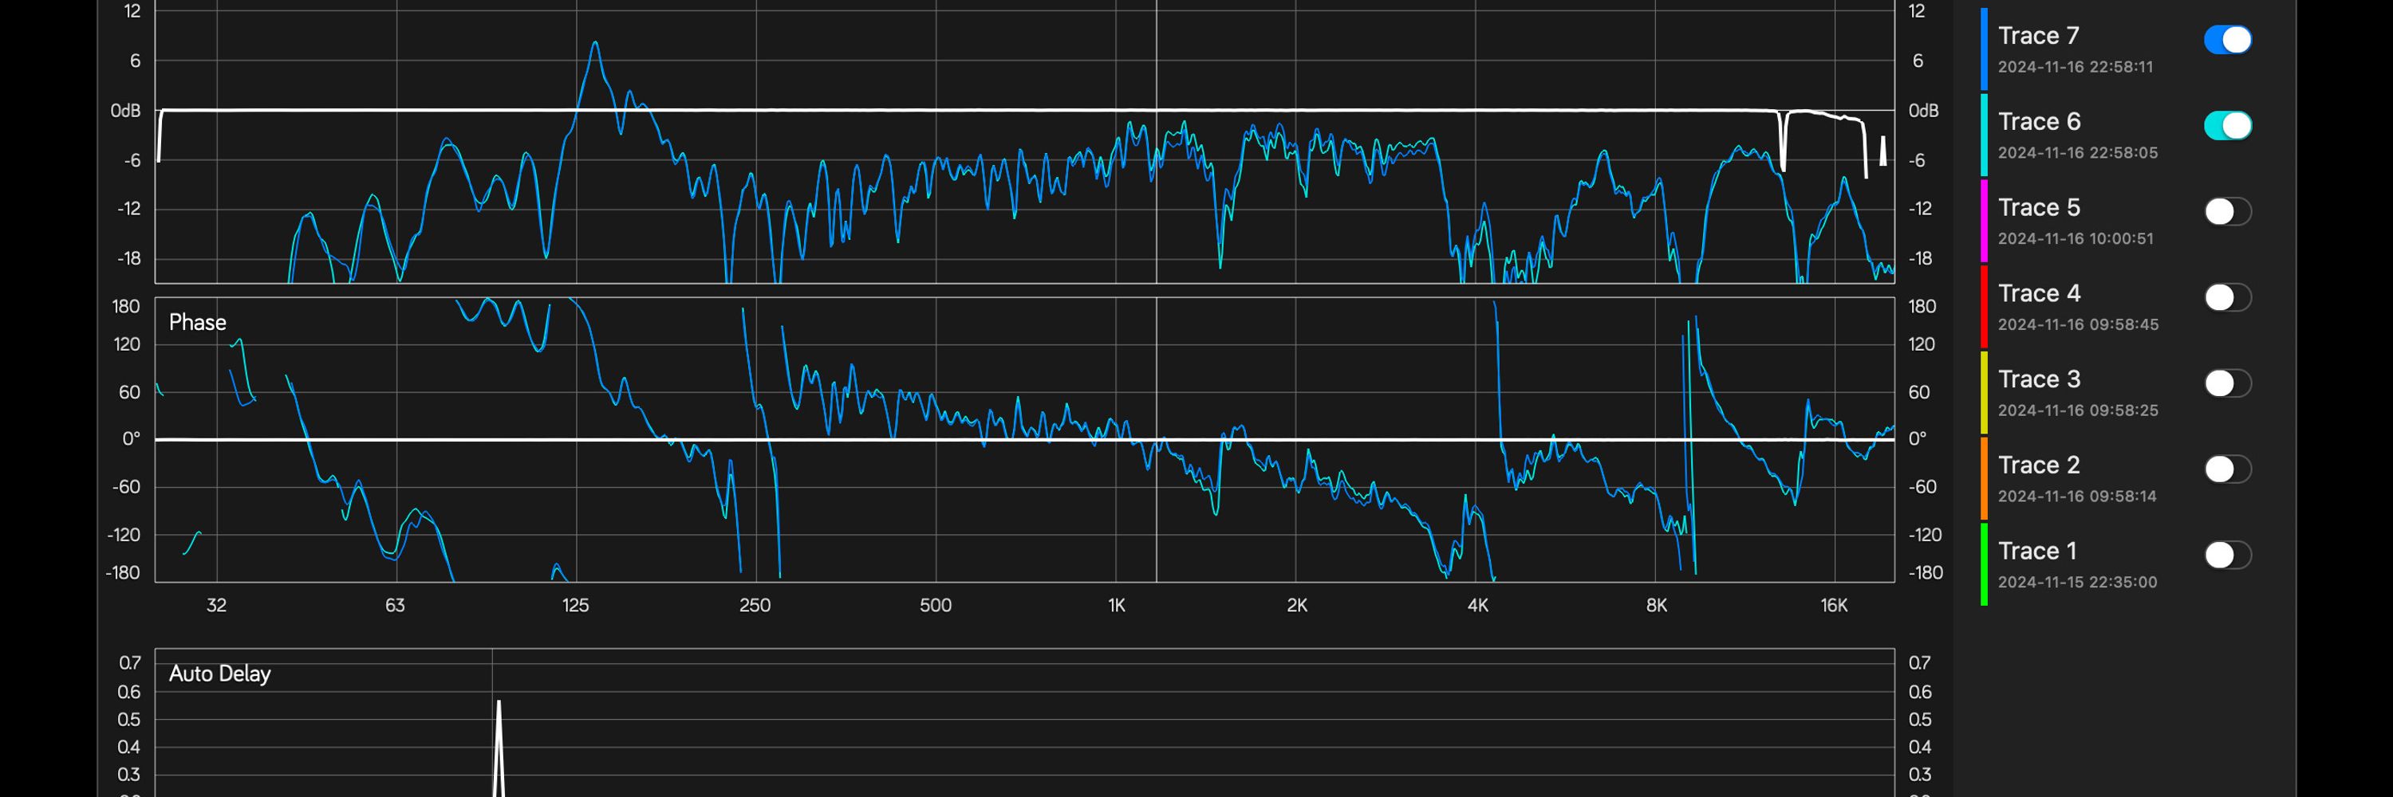Viewport: 2393px width, 797px height.
Task: Select the Trace 5 label
Action: tap(2039, 207)
